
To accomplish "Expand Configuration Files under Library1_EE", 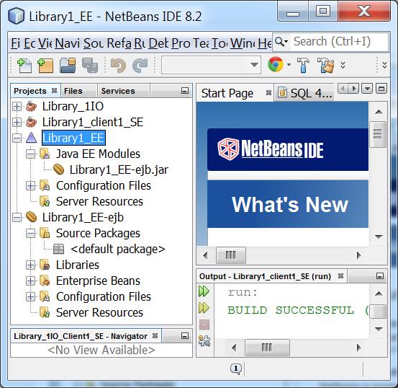I will click(30, 186).
